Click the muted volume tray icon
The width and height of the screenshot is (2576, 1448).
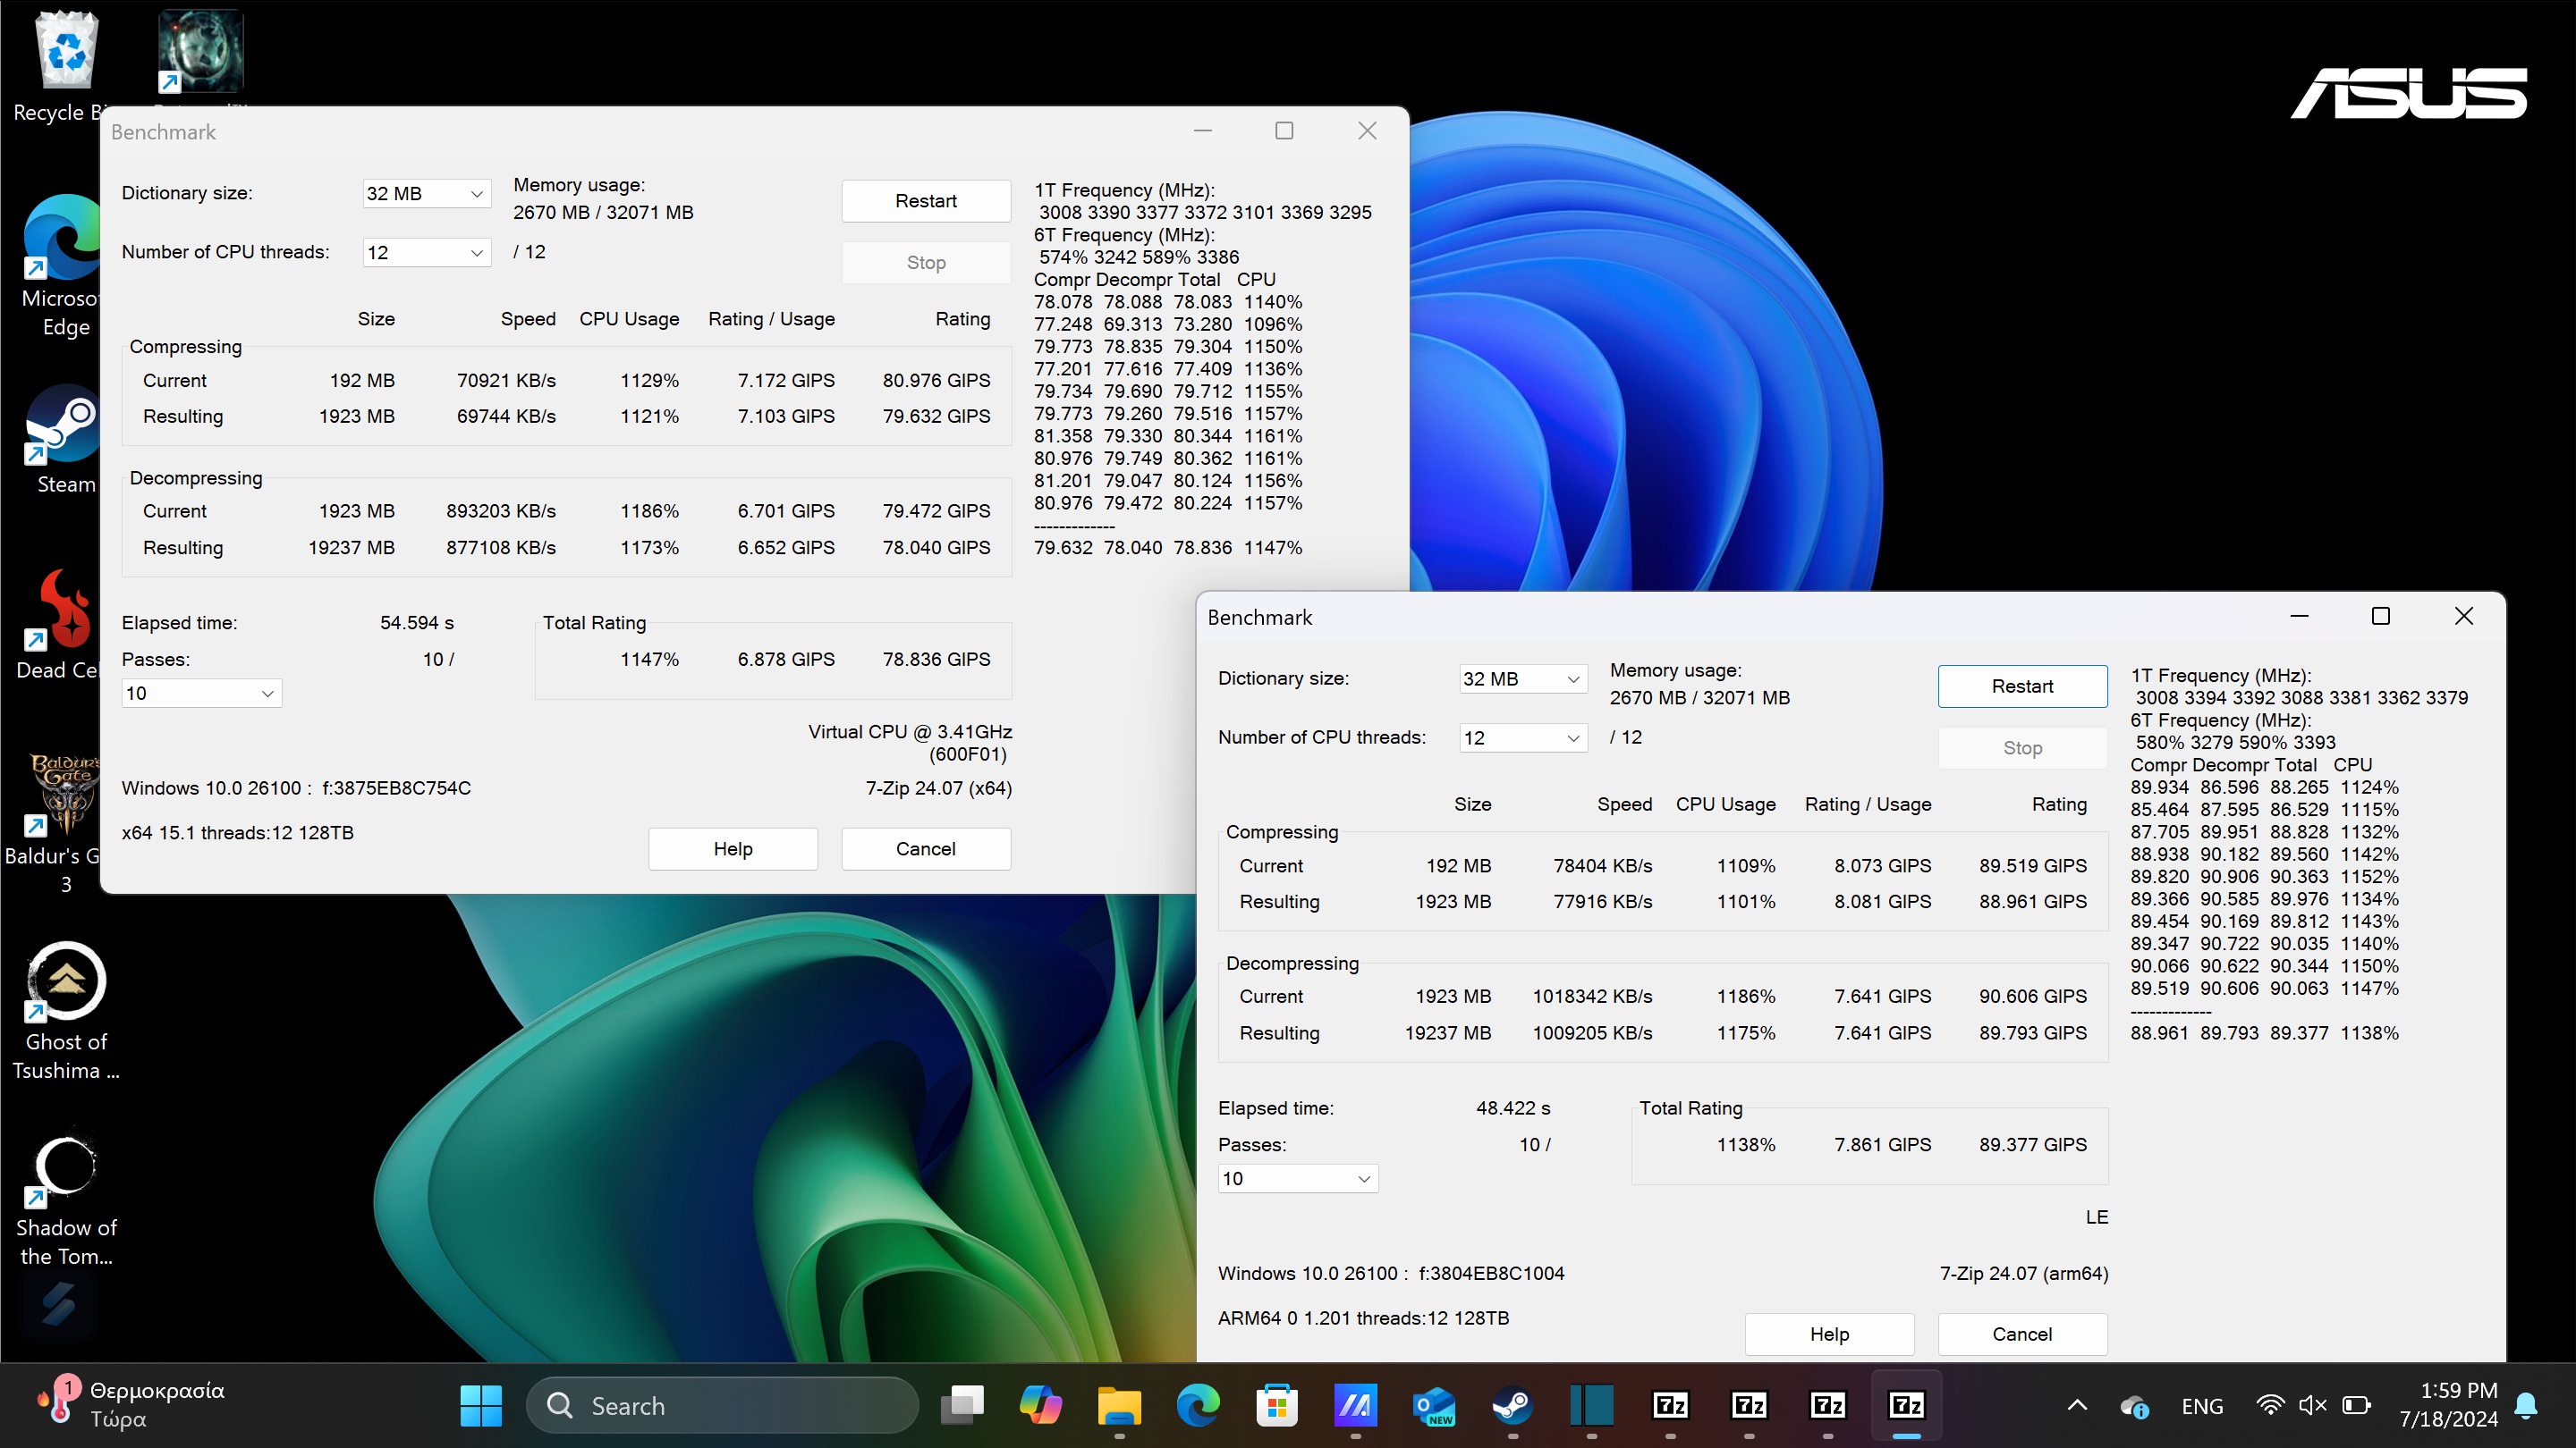[2312, 1406]
